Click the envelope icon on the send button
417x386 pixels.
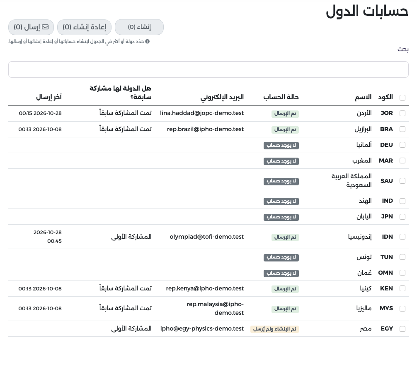45,27
